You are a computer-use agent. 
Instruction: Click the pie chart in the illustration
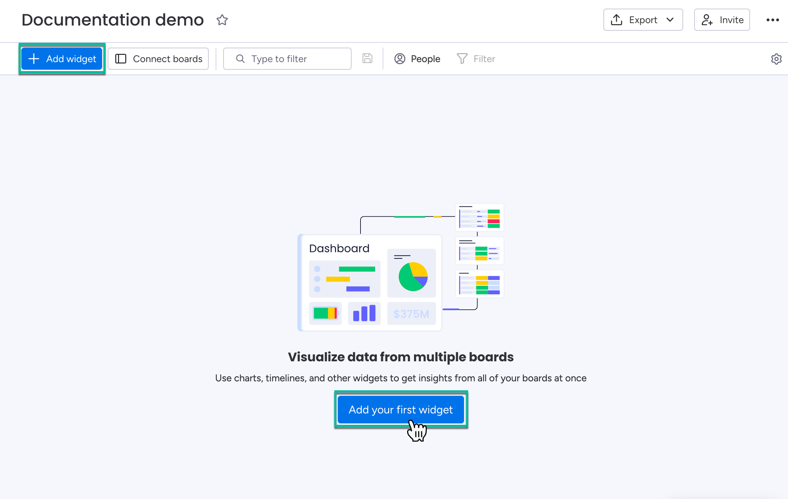click(413, 276)
